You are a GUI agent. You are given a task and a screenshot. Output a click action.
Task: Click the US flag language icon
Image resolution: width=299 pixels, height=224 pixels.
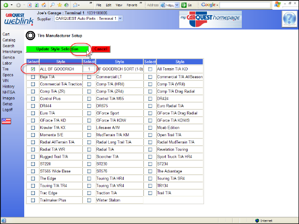[x=6, y=121]
